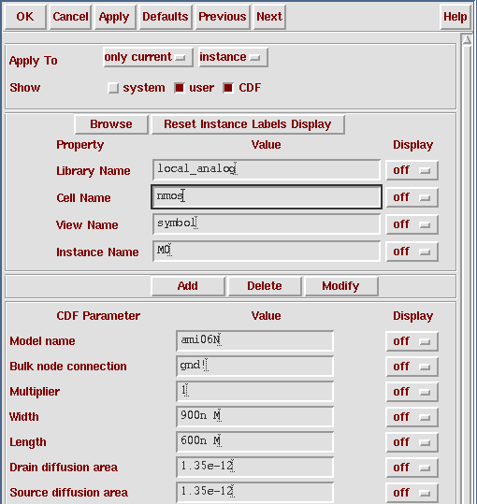Open Help for this form
The height and width of the screenshot is (504, 477).
[x=455, y=17]
